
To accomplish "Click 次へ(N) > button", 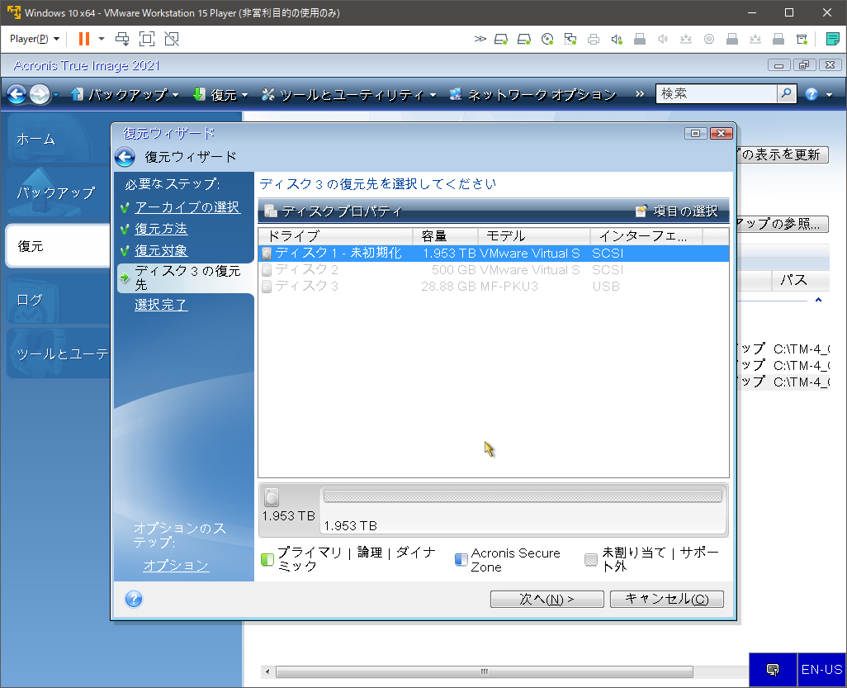I will coord(547,599).
